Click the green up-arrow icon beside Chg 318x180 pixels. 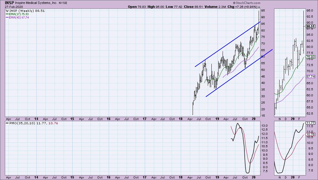pos(259,7)
